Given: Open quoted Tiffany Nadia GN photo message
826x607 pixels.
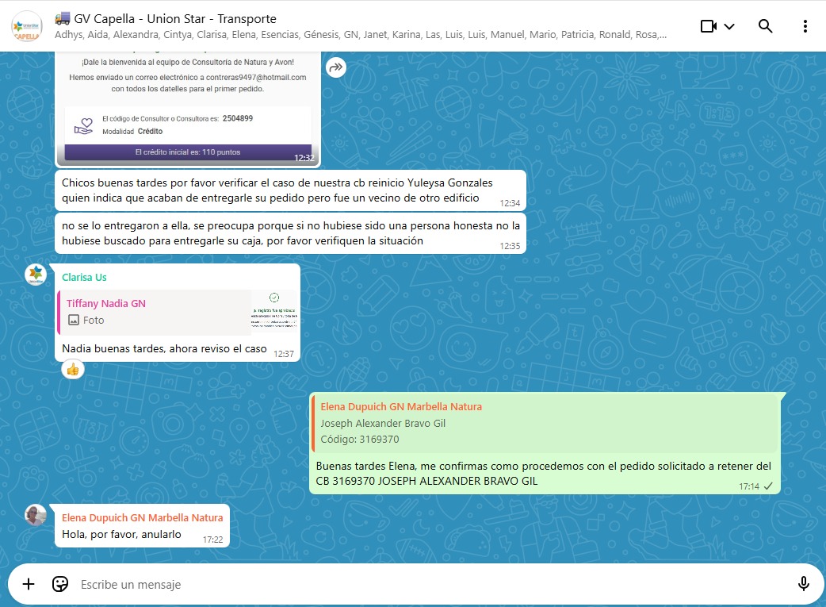Looking at the screenshot, I should [178, 312].
